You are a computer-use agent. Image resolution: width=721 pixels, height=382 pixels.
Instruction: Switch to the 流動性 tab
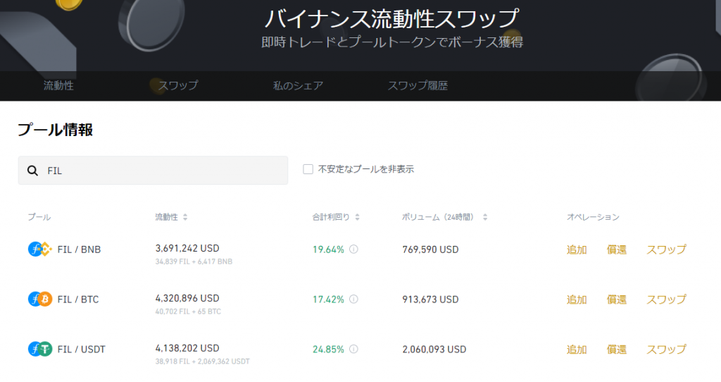(x=58, y=85)
